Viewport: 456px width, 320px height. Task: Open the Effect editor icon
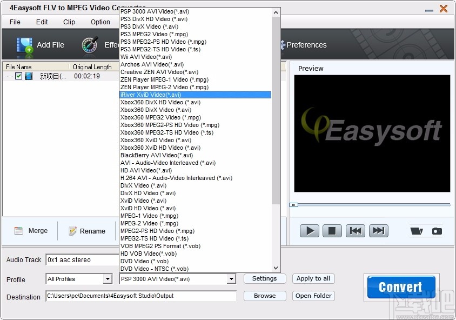(x=89, y=45)
